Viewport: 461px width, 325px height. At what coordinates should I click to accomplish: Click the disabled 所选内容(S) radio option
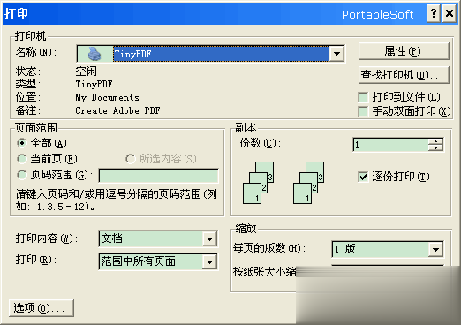point(130,159)
